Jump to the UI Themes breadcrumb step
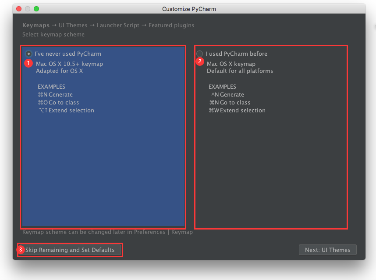The height and width of the screenshot is (280, 376). click(73, 25)
